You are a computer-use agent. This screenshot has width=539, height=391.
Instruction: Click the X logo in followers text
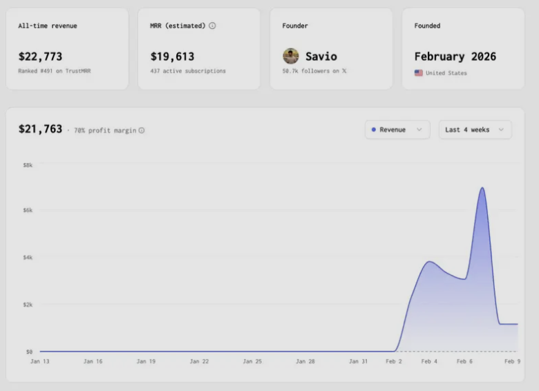pos(344,71)
